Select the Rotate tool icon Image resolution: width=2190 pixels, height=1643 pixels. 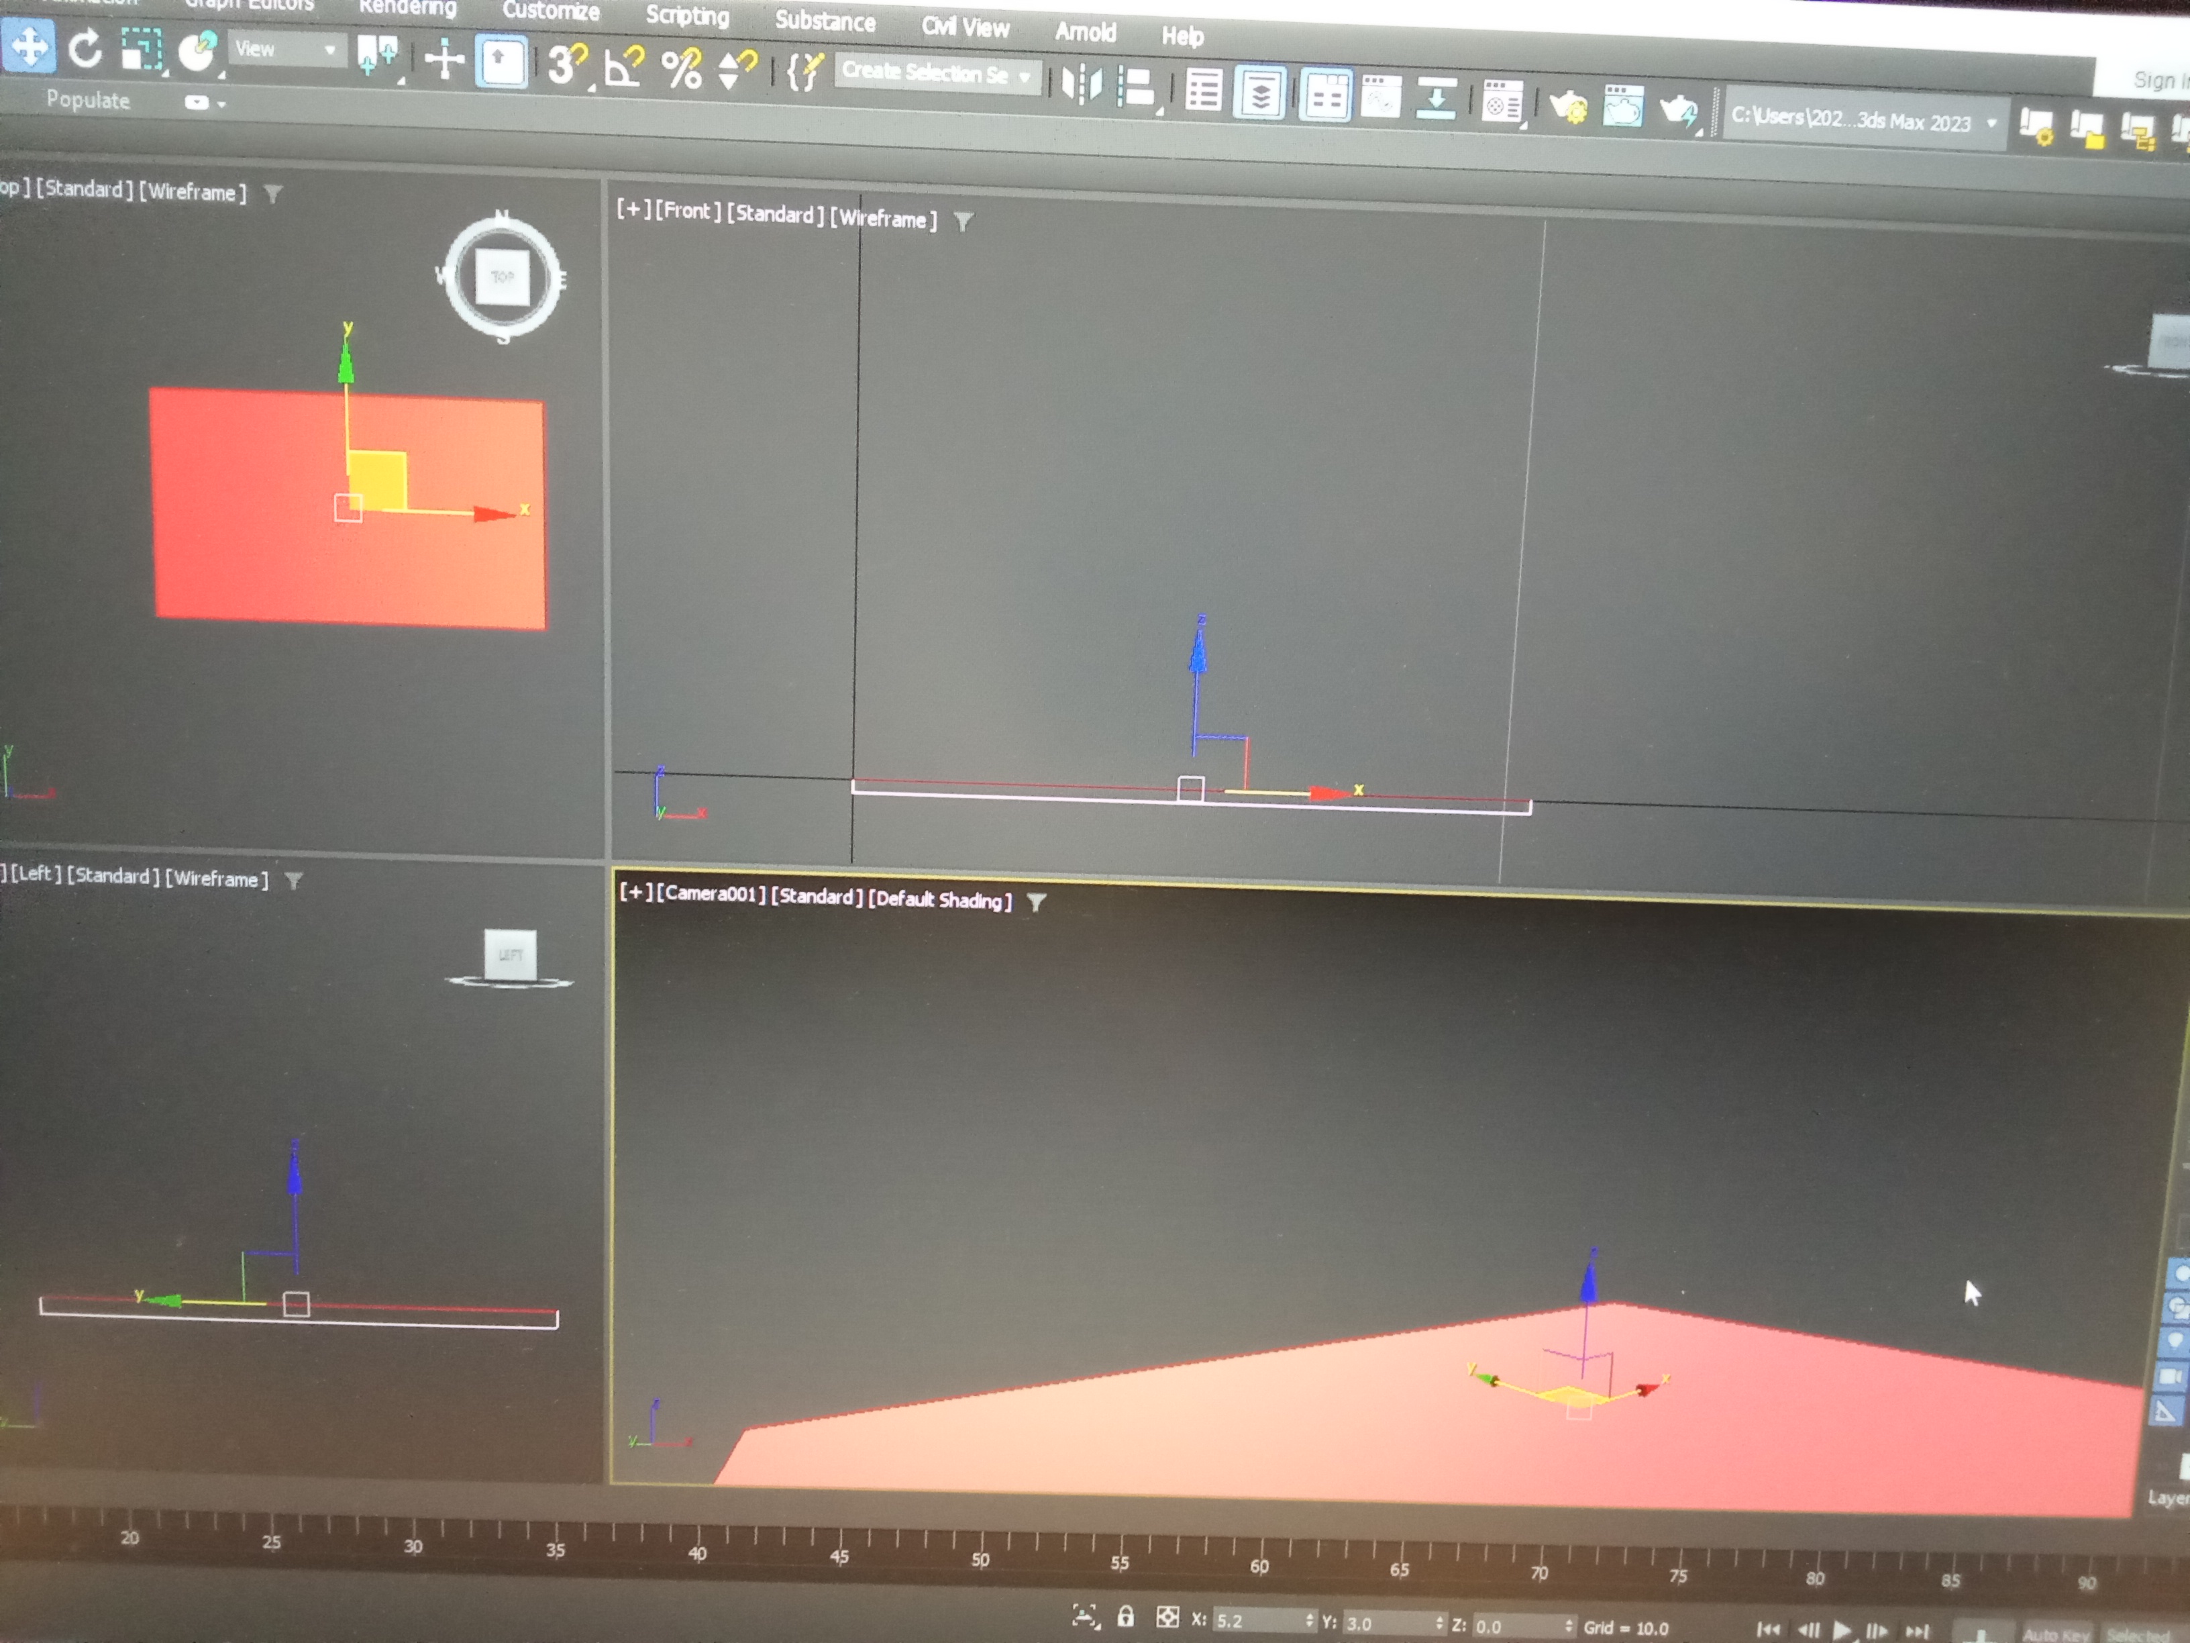coord(85,48)
